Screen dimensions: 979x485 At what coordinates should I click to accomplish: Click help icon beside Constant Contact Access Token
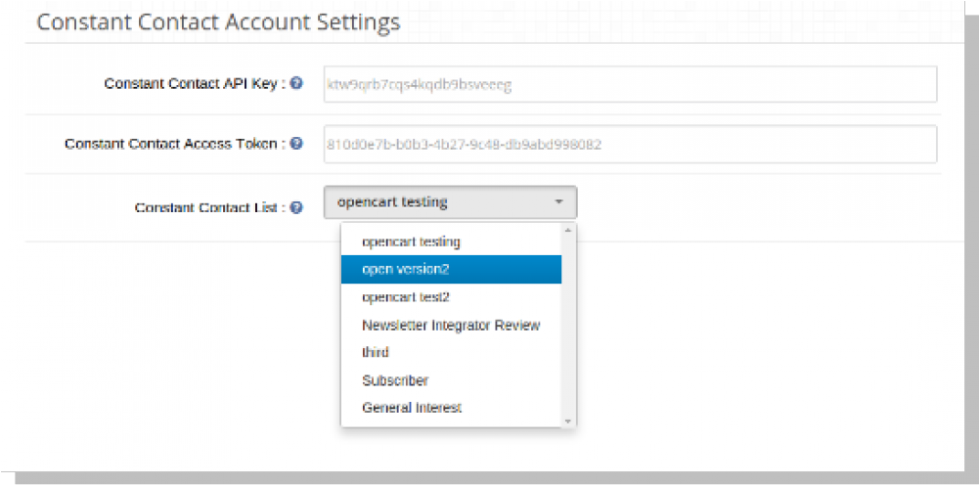point(296,144)
